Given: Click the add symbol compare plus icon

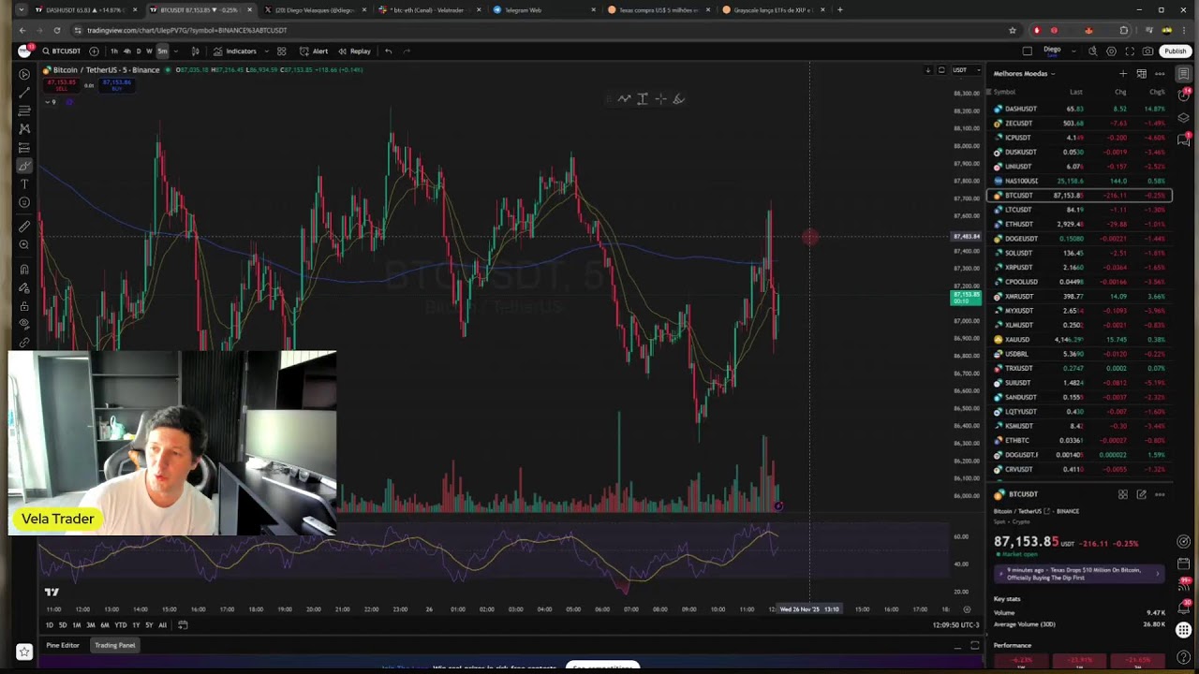Looking at the screenshot, I should click(x=94, y=51).
